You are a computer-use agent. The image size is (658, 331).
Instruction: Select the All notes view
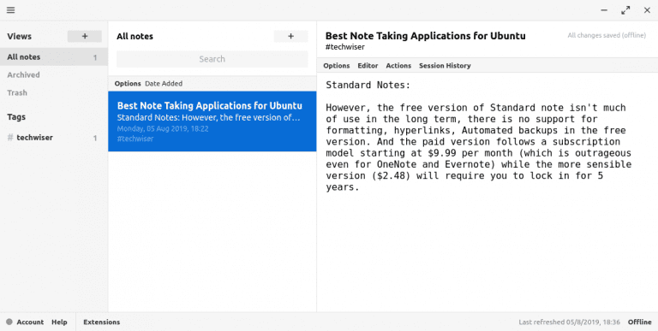(x=54, y=57)
